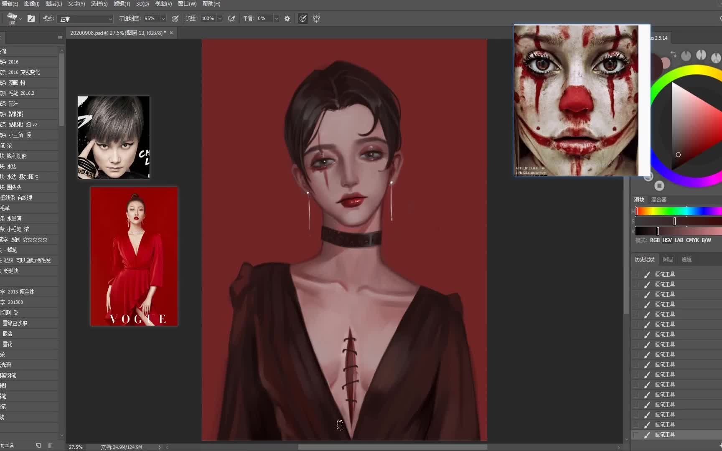
Task: Enable airbrush build-up icon after 流量
Action: click(x=231, y=18)
